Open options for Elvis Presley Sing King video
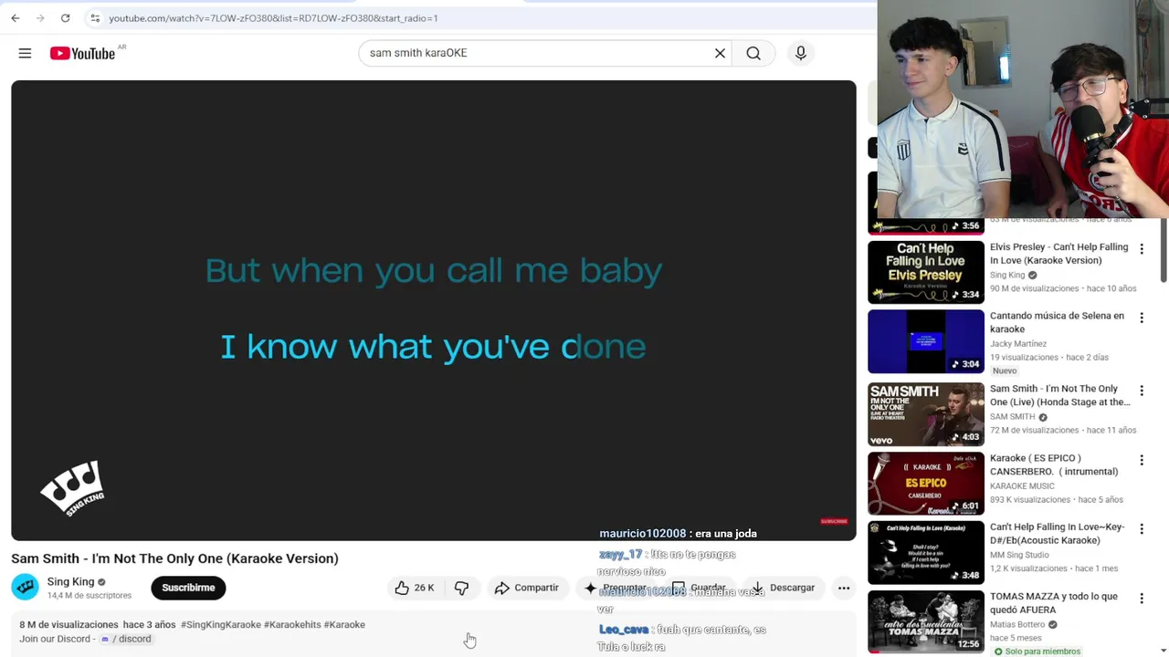 (x=1141, y=248)
